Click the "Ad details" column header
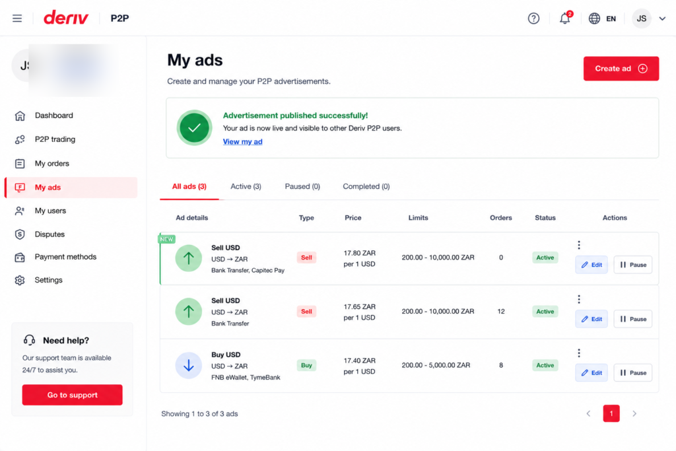 [x=192, y=218]
